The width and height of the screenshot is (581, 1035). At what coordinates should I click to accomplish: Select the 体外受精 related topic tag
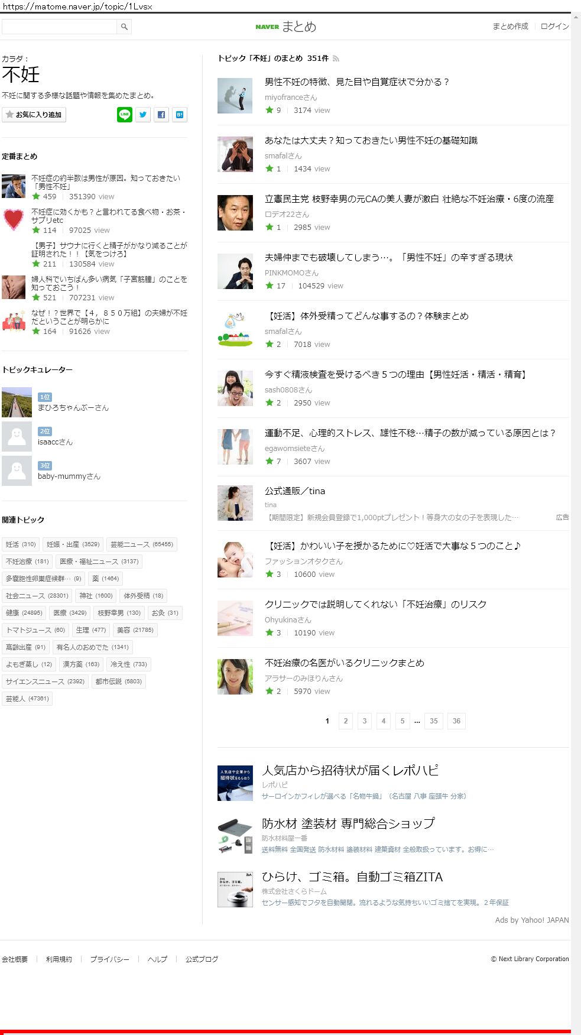(143, 596)
